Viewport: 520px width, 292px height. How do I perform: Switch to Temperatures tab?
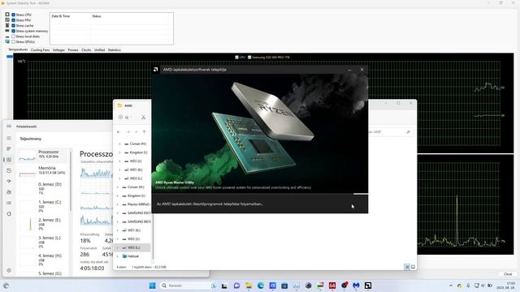coord(18,49)
